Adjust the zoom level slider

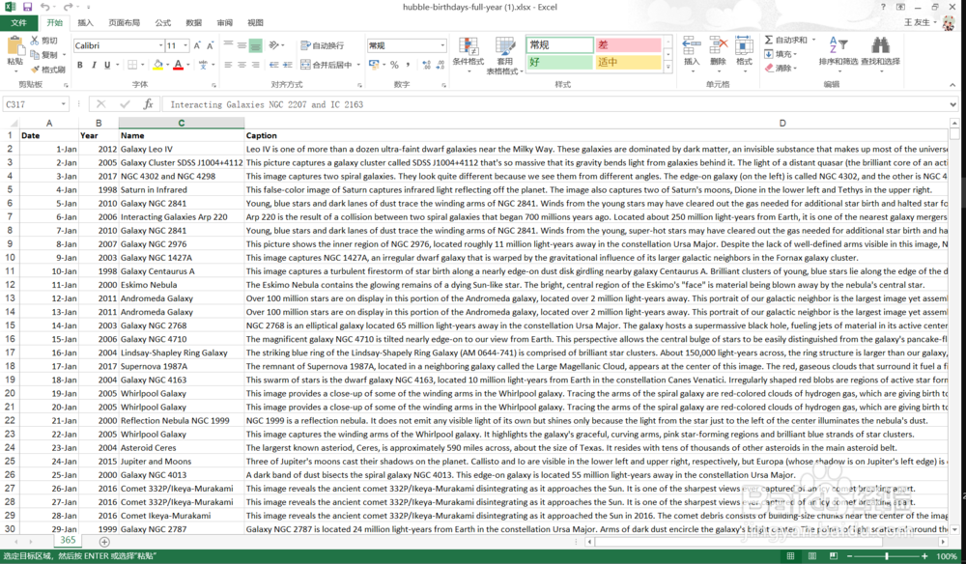pos(887,556)
